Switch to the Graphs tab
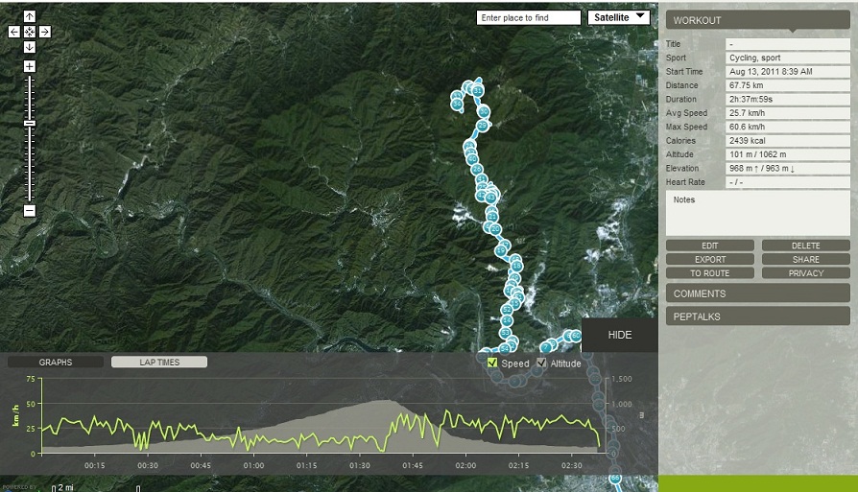 click(x=56, y=363)
